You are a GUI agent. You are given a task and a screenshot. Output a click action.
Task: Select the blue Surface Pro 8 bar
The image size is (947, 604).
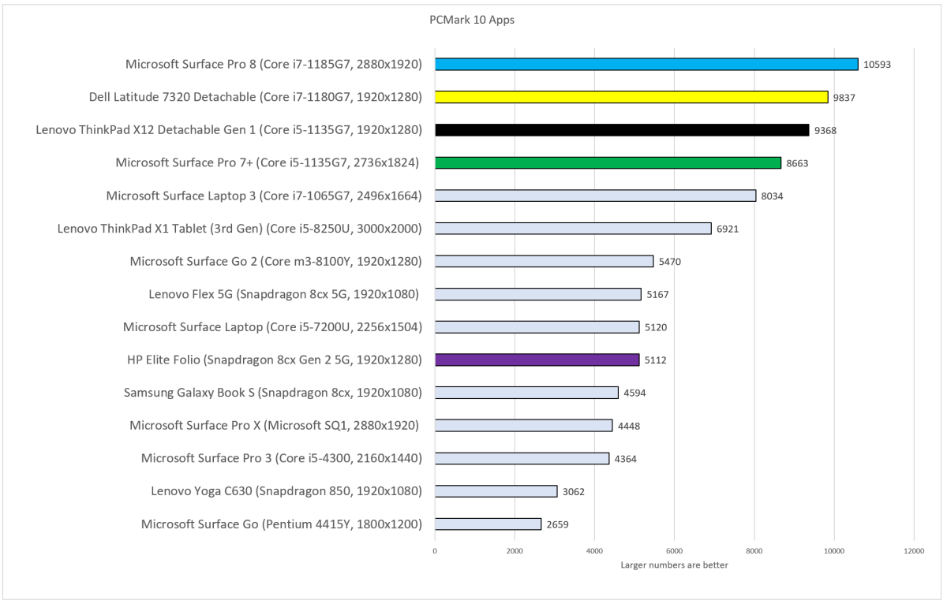pyautogui.click(x=646, y=64)
